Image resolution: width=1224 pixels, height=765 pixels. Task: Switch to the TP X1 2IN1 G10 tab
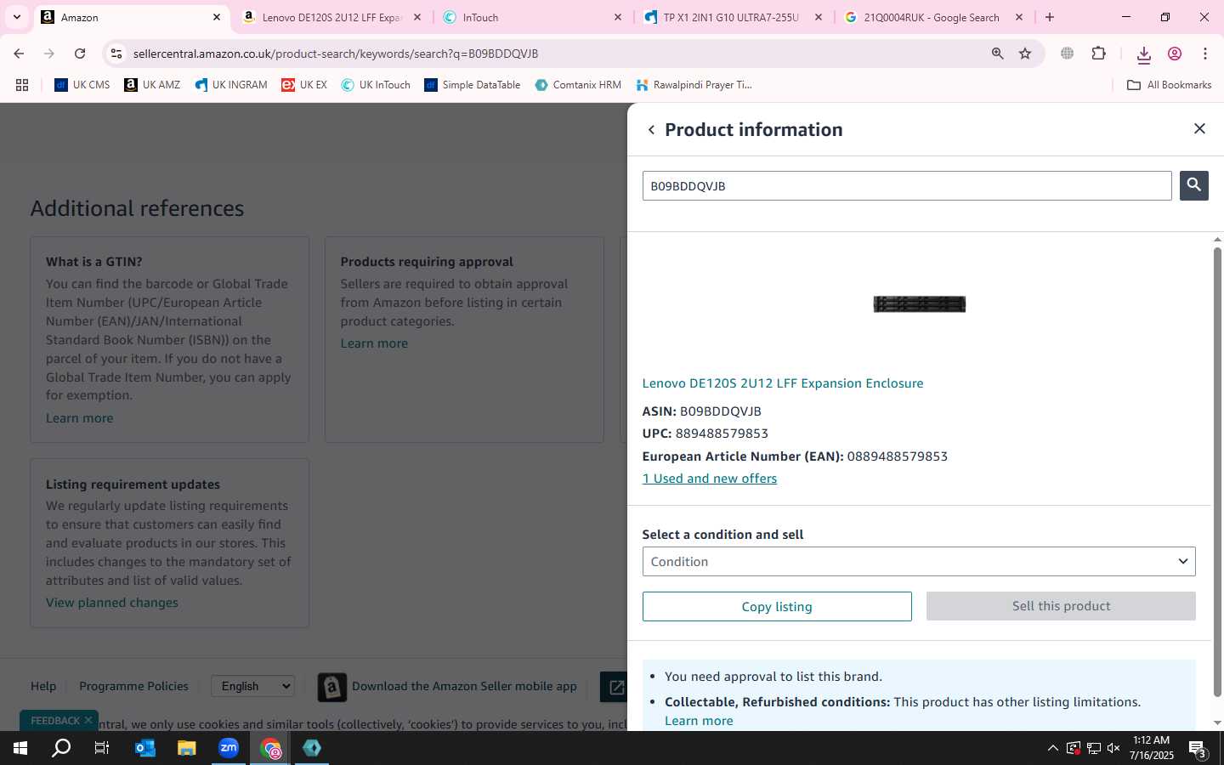(732, 17)
